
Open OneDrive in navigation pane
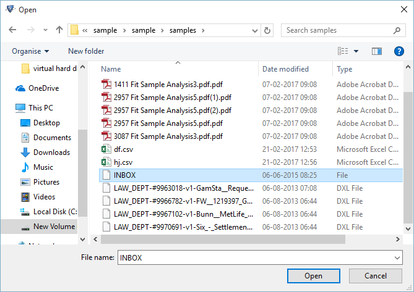click(37, 88)
